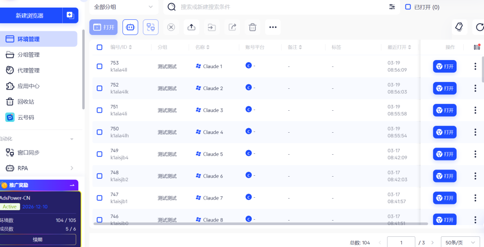484x247 pixels.
Task: Open the 全部分组 group dropdown
Action: (x=124, y=7)
